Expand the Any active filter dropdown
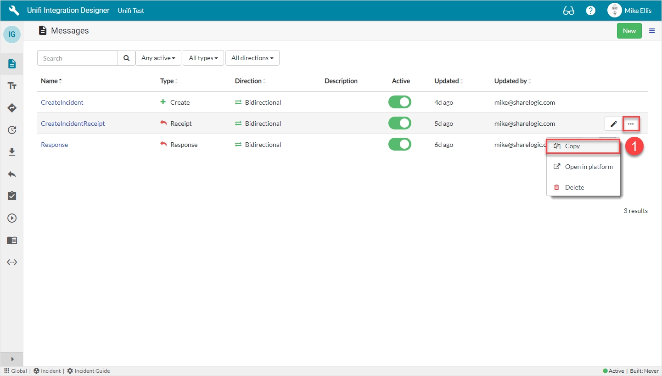Image resolution: width=662 pixels, height=376 pixels. [x=158, y=58]
